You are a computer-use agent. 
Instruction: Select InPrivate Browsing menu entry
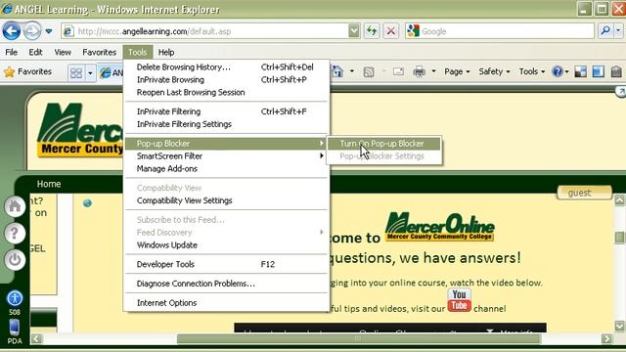coord(227,80)
